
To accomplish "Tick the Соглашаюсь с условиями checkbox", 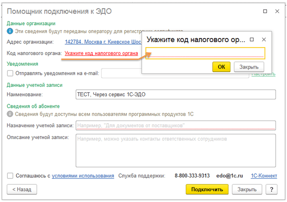I will click(10, 176).
